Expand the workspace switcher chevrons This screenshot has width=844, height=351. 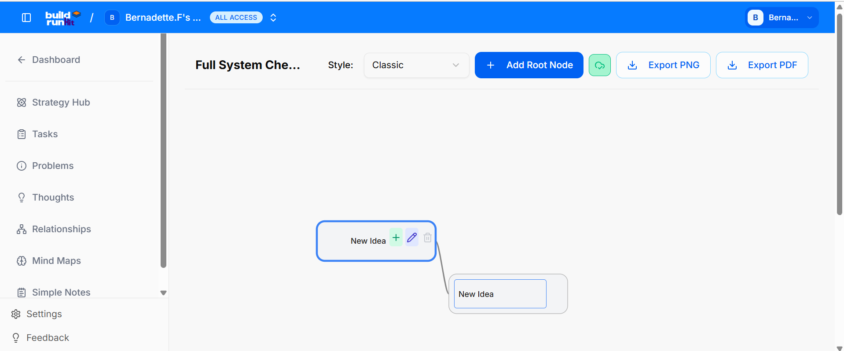point(273,18)
